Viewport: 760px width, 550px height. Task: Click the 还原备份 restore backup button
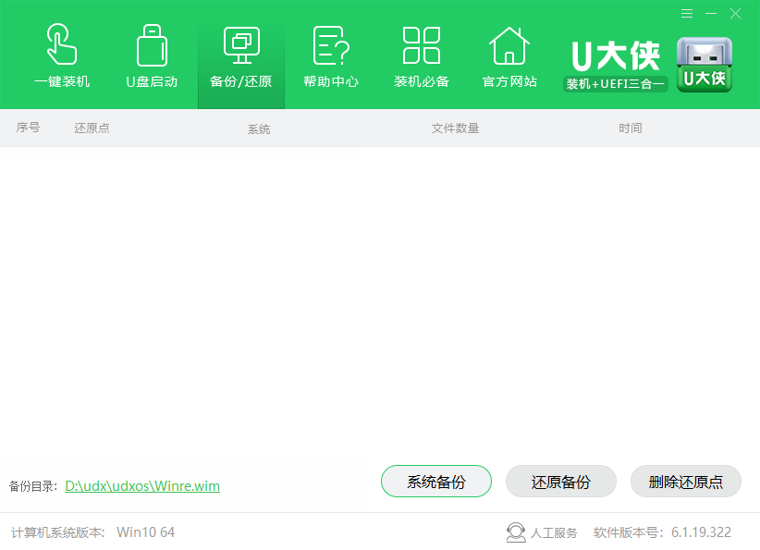(559, 481)
